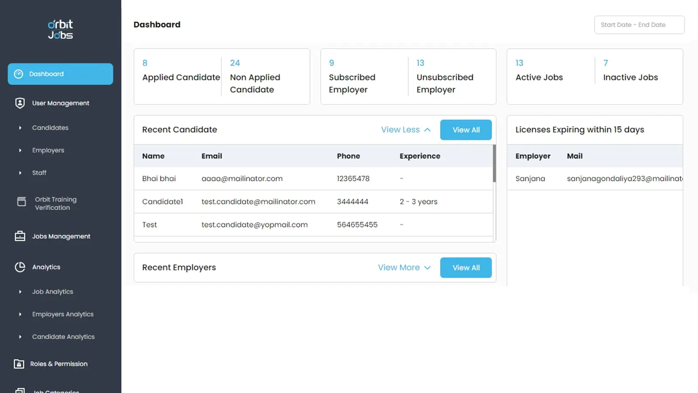Open Employers Analytics page
The image size is (698, 393).
pyautogui.click(x=63, y=314)
